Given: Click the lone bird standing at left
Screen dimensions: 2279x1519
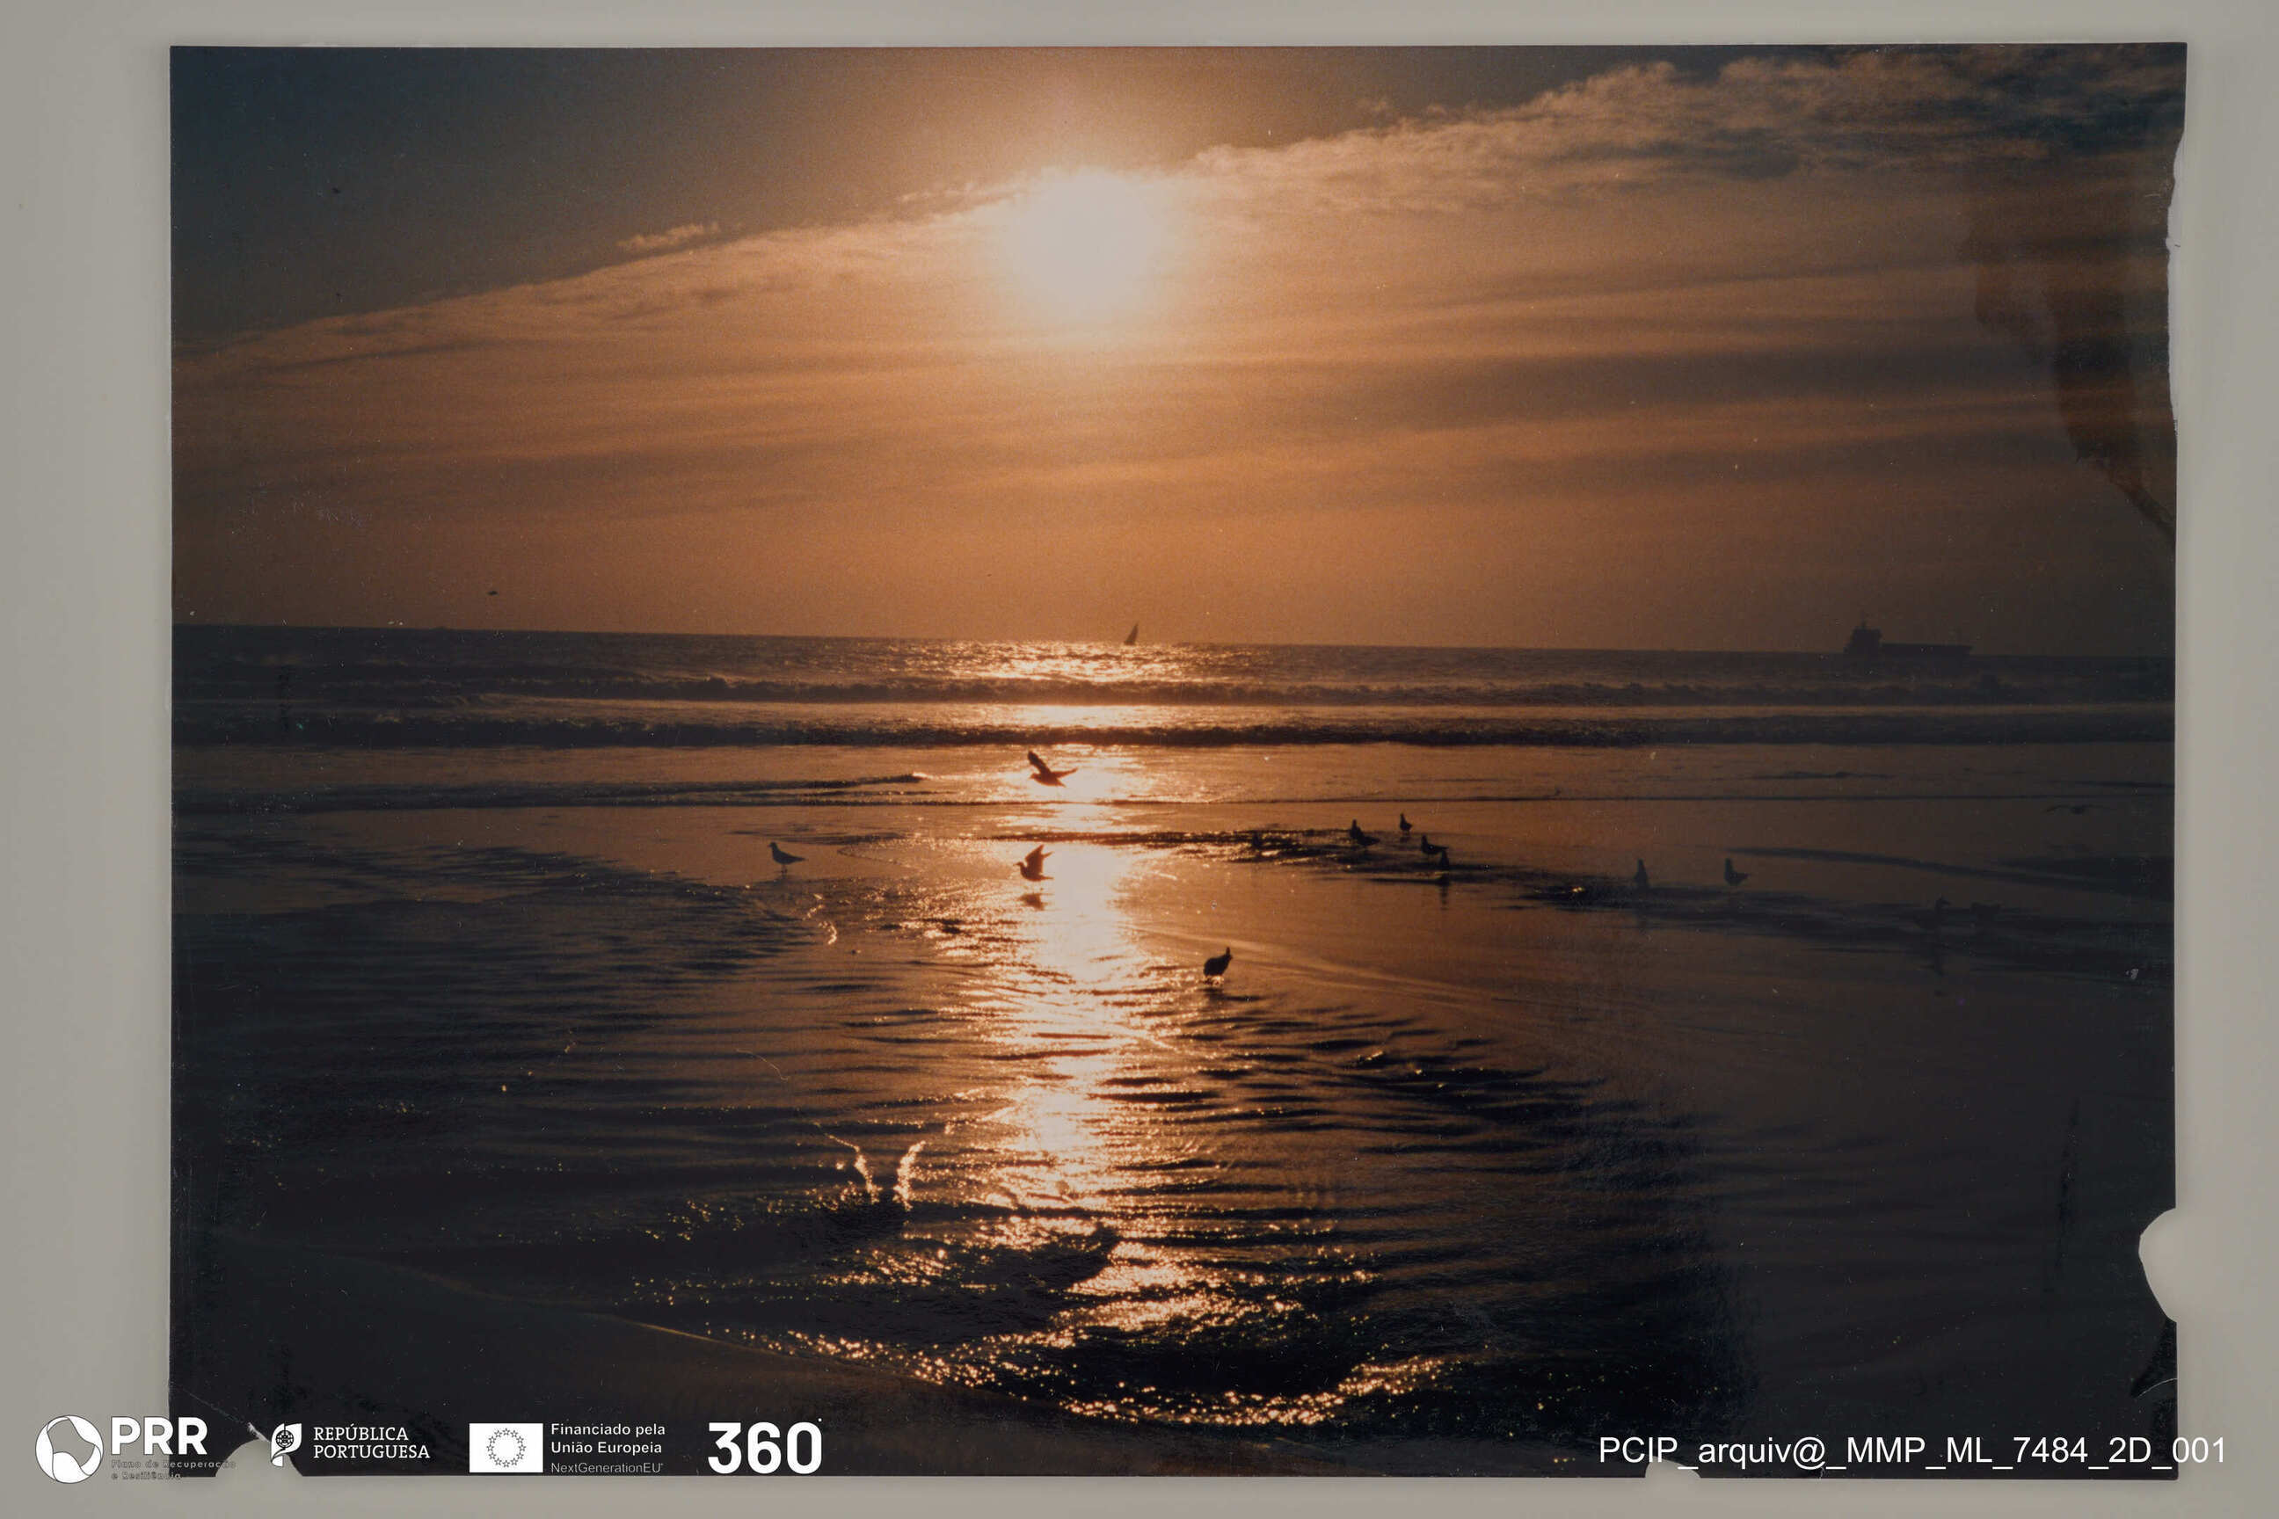Looking at the screenshot, I should pos(782,854).
